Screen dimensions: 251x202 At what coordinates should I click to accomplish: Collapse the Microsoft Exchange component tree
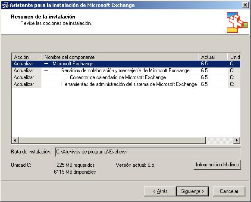(x=46, y=64)
